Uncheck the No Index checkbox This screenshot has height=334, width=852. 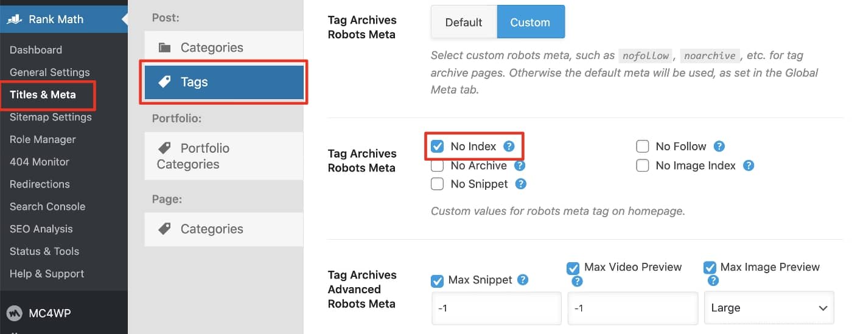[x=437, y=147]
